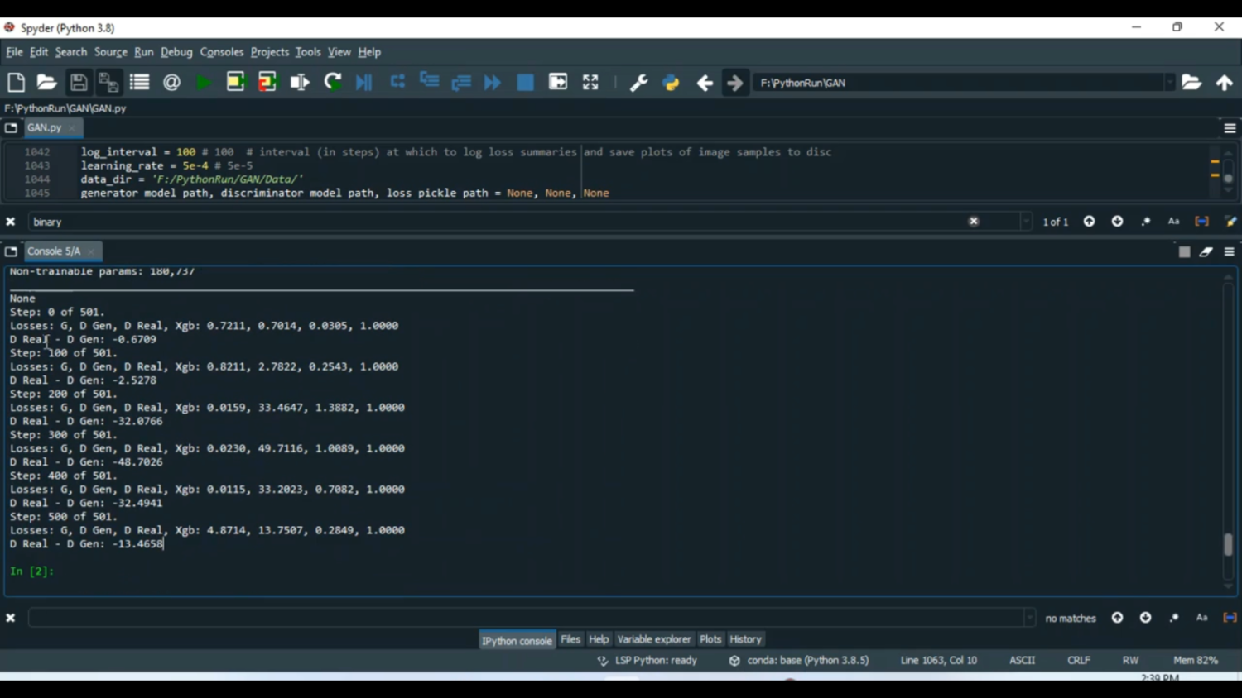Screen dimensions: 1242x698
Task: Click the PYTHONPATH manager Python icon
Action: (x=671, y=83)
